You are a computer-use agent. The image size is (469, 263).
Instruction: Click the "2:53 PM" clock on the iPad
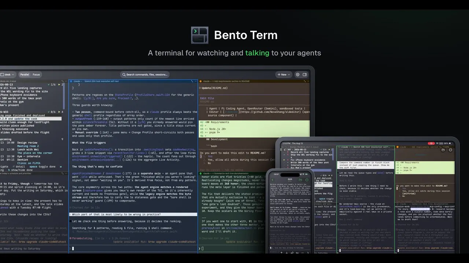click(286, 144)
